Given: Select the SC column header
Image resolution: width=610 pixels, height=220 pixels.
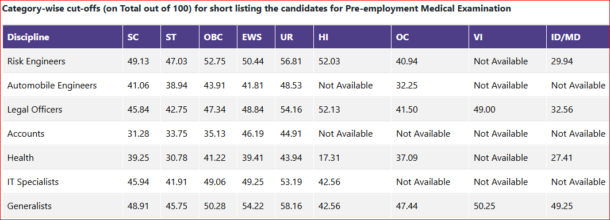Looking at the screenshot, I should (133, 37).
